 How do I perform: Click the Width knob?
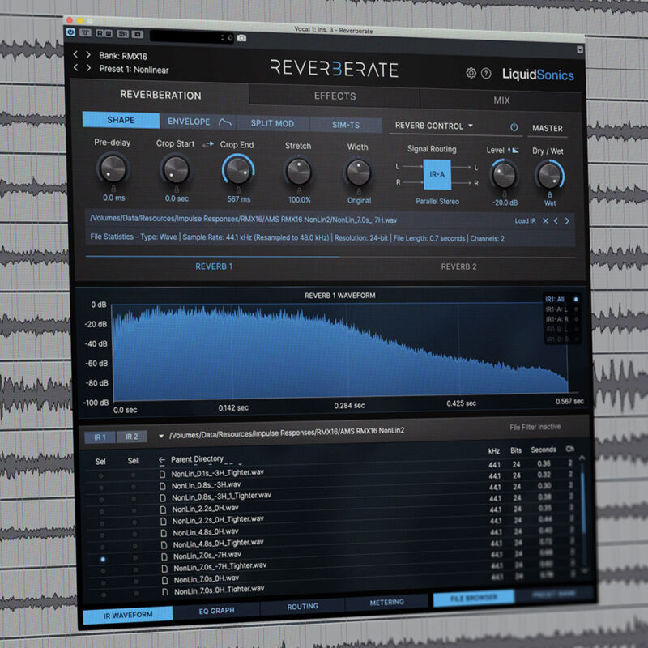(x=358, y=173)
